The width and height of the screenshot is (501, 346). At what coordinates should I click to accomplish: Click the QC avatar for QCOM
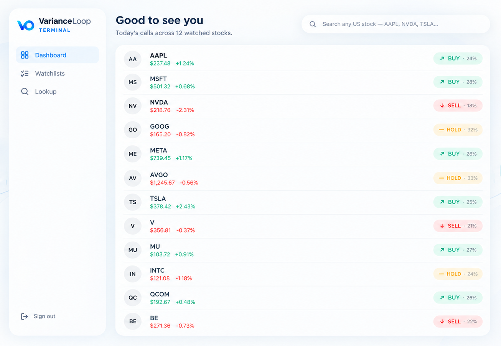coord(133,298)
